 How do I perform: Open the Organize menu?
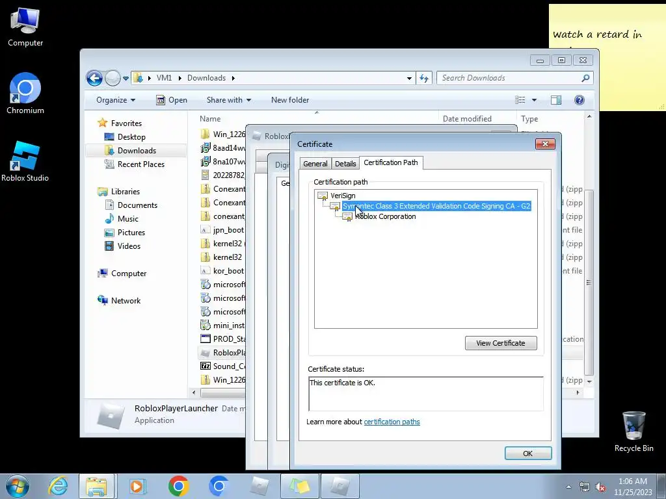116,100
